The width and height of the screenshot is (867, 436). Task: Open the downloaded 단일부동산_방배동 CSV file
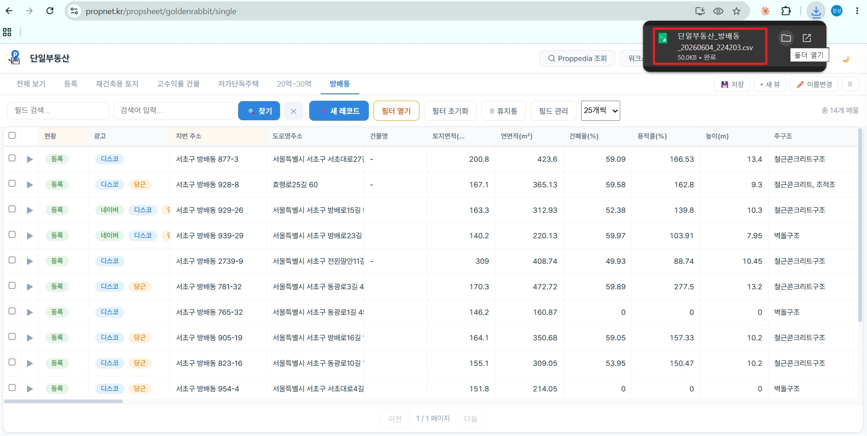(x=710, y=46)
